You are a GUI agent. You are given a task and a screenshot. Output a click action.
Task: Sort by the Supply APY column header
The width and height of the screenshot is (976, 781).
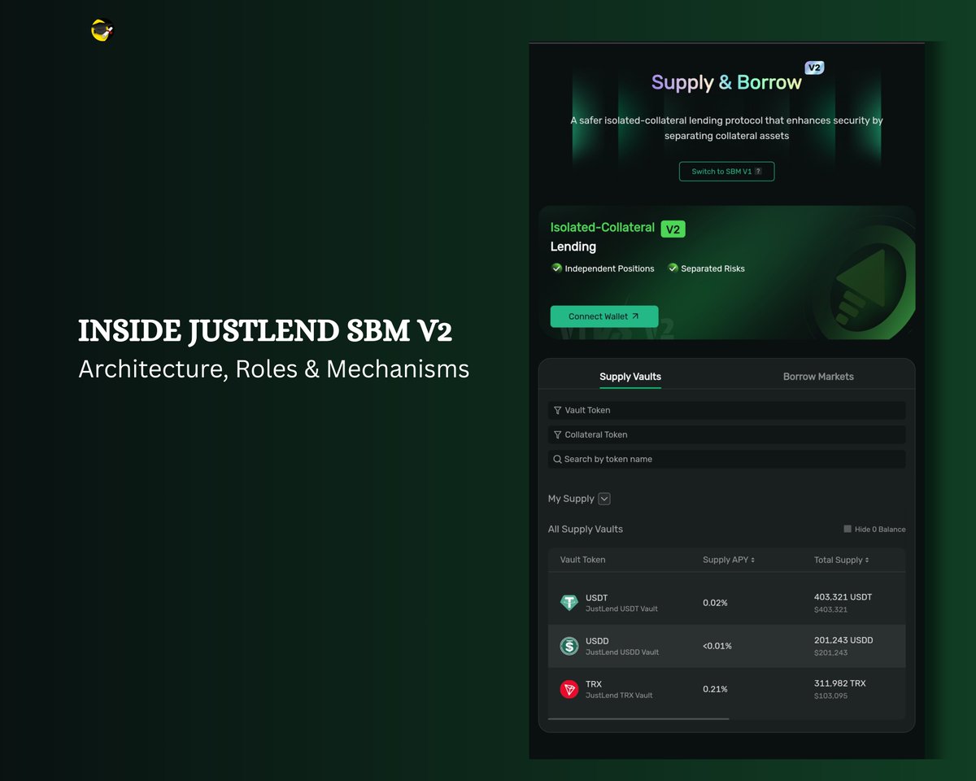(x=729, y=560)
